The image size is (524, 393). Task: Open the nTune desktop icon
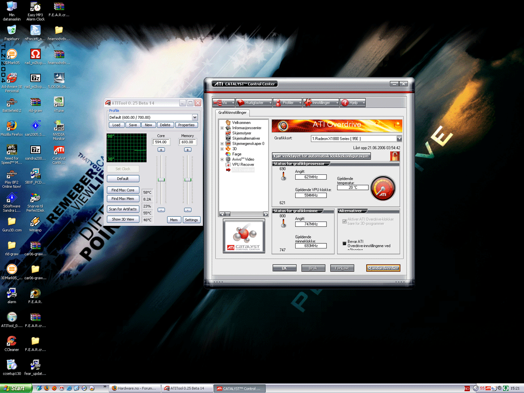59,102
